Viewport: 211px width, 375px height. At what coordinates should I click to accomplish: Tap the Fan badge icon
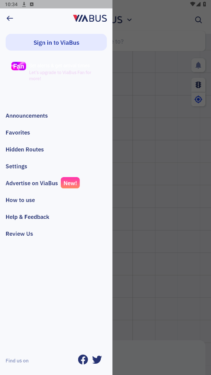point(19,66)
